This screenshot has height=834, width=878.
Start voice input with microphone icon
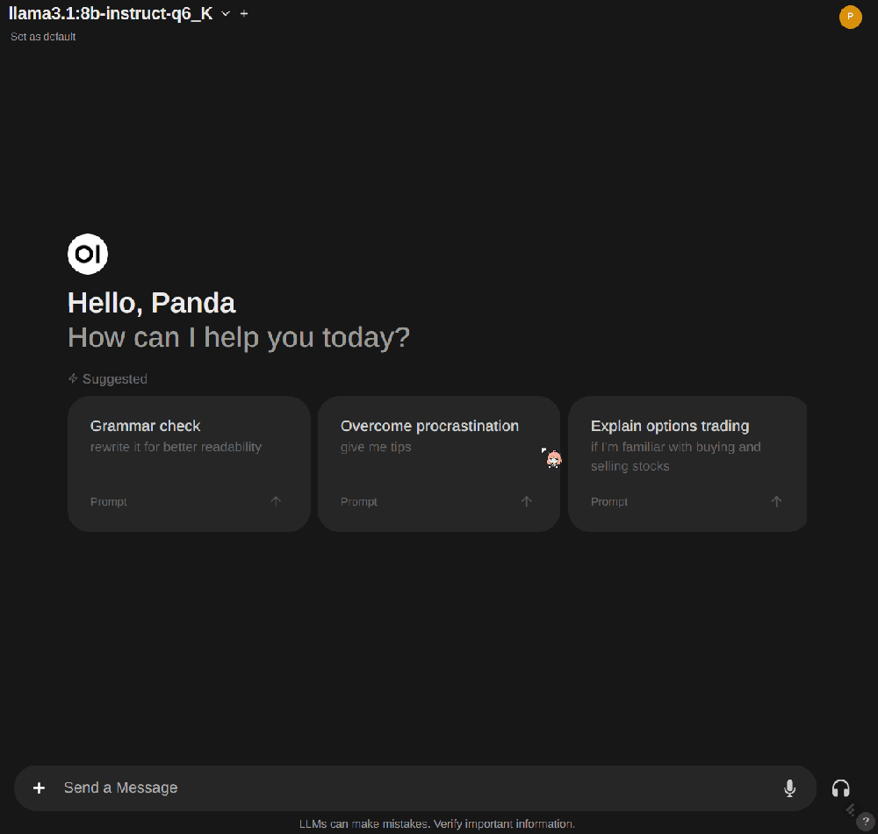coord(790,788)
